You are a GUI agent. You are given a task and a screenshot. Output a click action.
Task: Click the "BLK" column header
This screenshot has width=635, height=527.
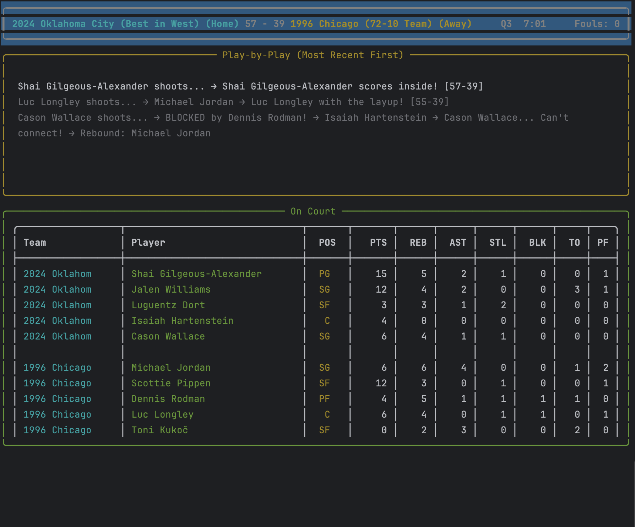(x=537, y=243)
